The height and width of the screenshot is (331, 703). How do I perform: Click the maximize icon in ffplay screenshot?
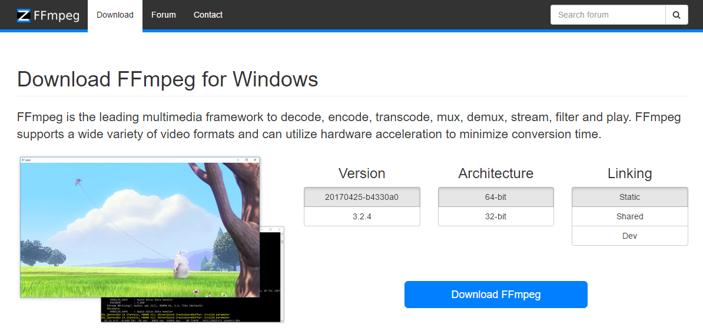pos(246,160)
